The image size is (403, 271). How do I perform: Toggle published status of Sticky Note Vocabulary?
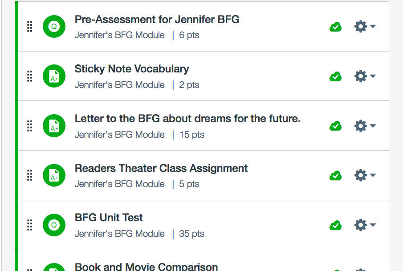(x=335, y=77)
